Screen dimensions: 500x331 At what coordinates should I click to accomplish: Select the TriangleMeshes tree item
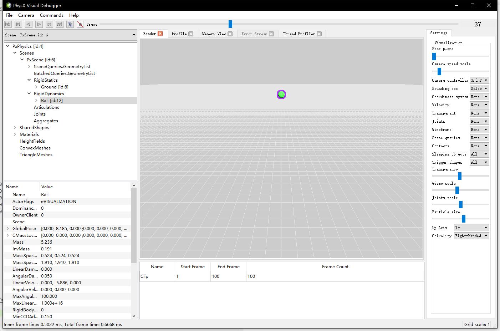pos(36,154)
